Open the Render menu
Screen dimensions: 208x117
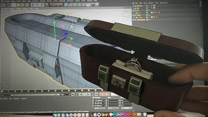tap(49, 1)
